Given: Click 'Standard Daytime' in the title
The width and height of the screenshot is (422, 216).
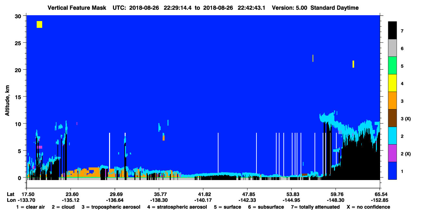Looking at the screenshot, I should (x=334, y=8).
